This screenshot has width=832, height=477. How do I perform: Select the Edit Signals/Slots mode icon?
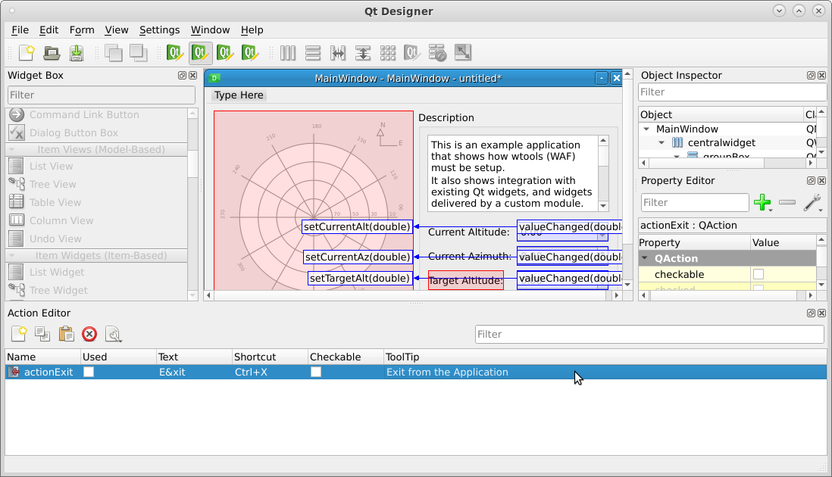tap(200, 53)
